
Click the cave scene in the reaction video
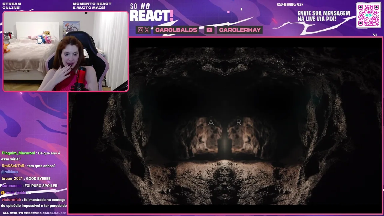pyautogui.click(x=225, y=125)
